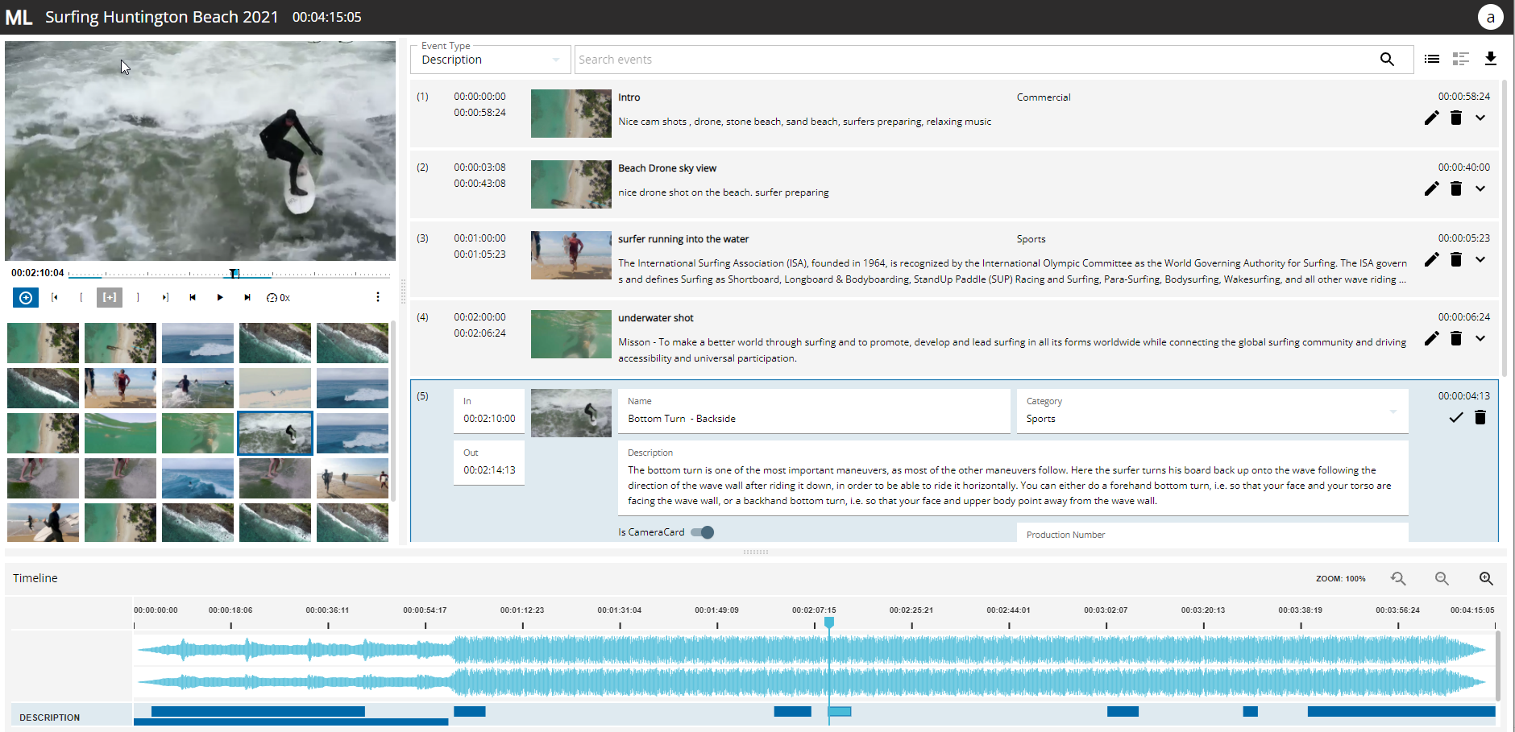Click the blue add event button

(x=26, y=298)
